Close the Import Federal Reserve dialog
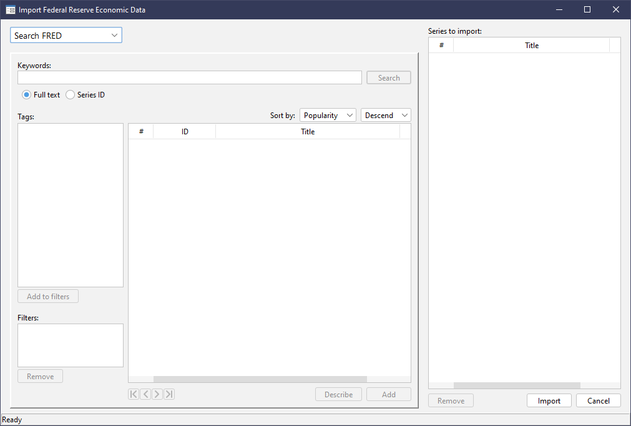 pyautogui.click(x=615, y=9)
